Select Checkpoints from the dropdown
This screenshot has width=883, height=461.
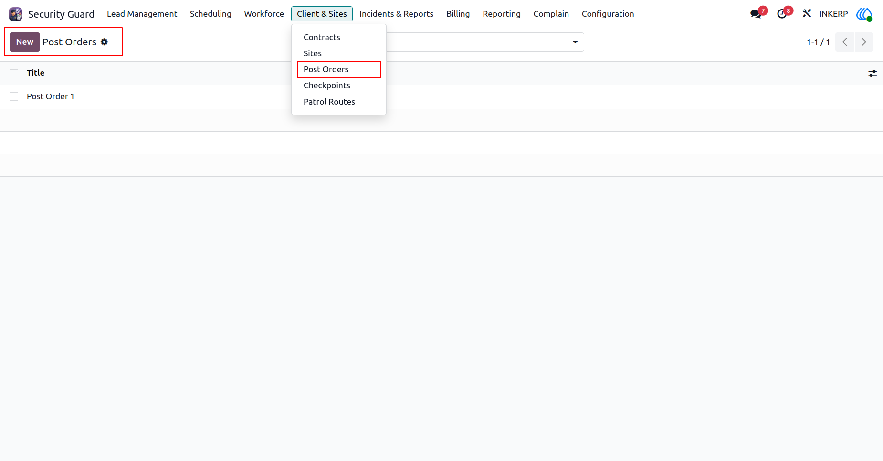coord(339,85)
